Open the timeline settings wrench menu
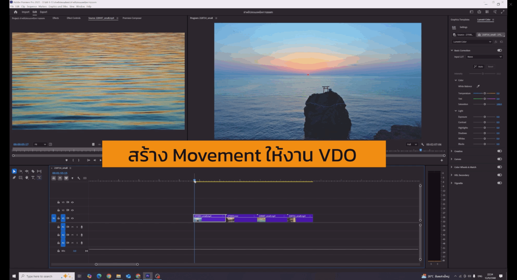Viewport: 517px width, 280px height. 79,178
